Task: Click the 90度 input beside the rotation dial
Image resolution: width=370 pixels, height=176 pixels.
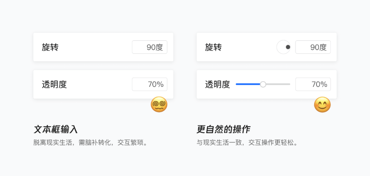Action: (x=313, y=47)
